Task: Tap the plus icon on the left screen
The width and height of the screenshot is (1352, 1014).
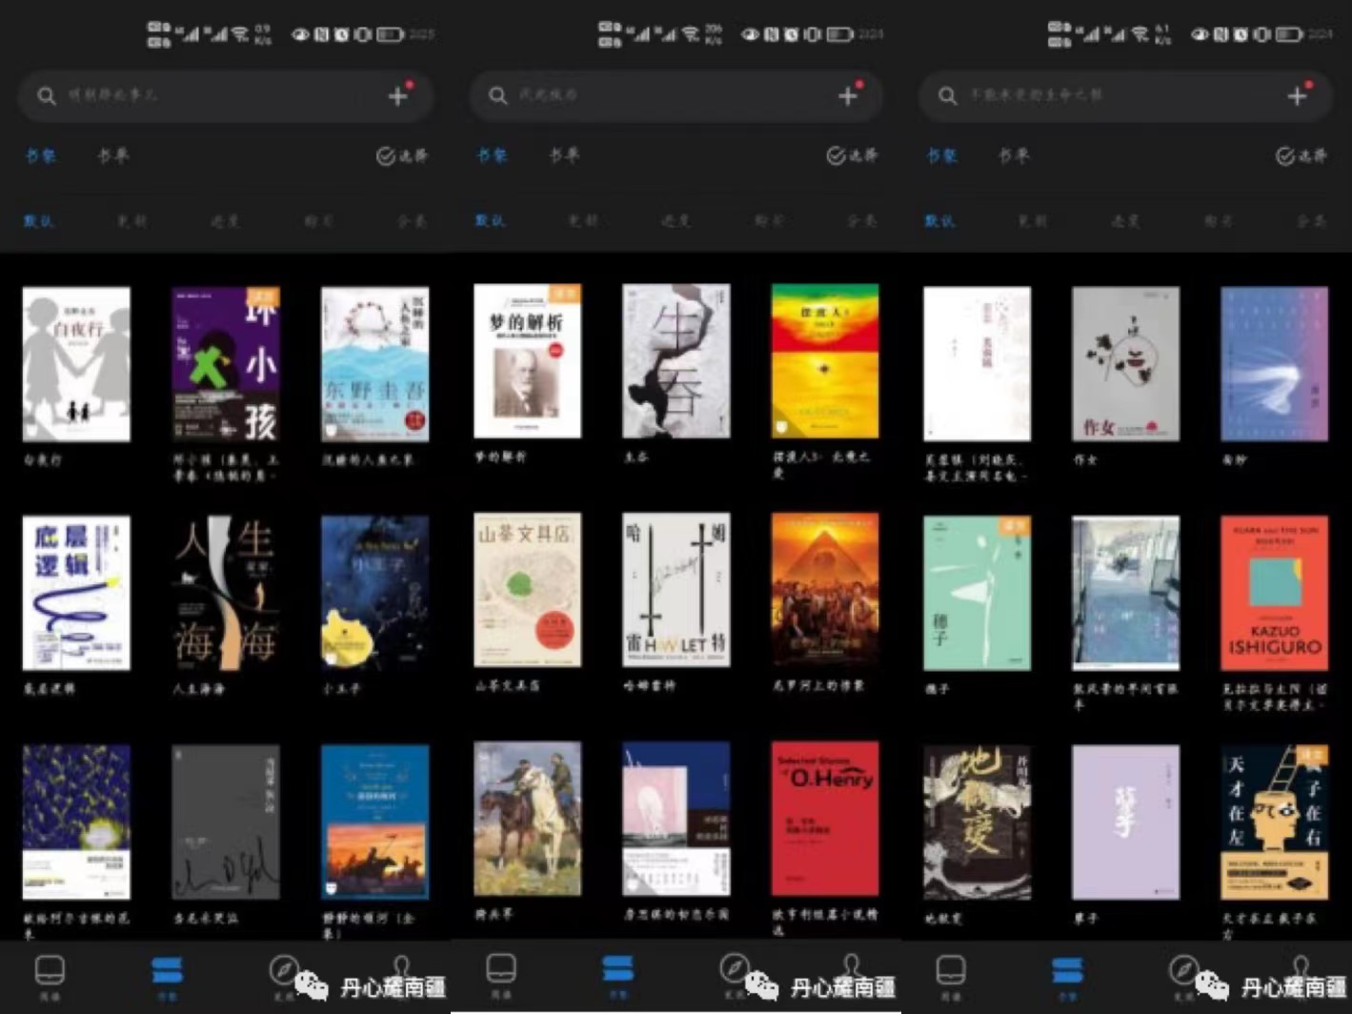Action: tap(398, 95)
